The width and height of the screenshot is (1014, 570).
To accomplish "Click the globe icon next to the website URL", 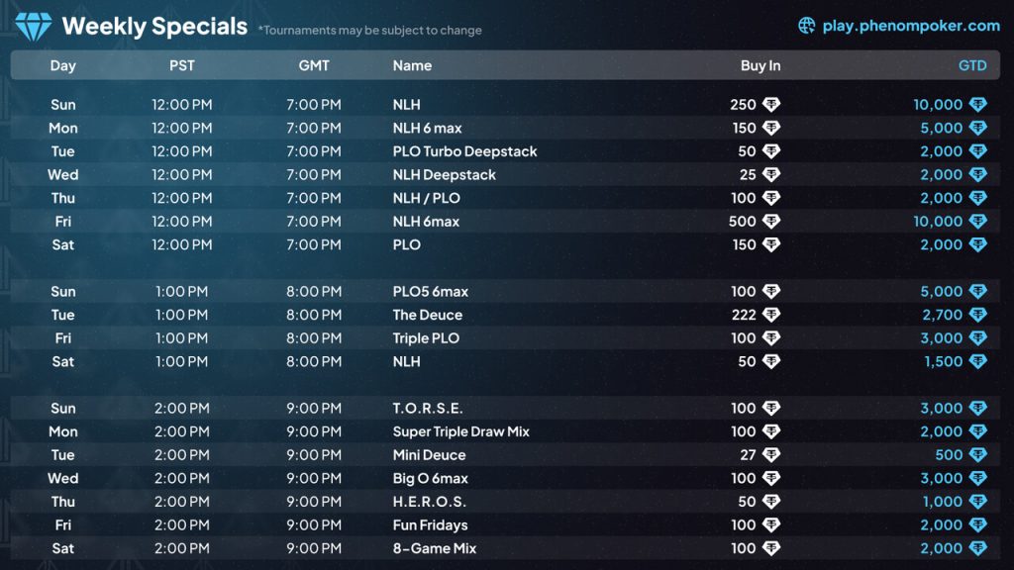I will (x=807, y=26).
